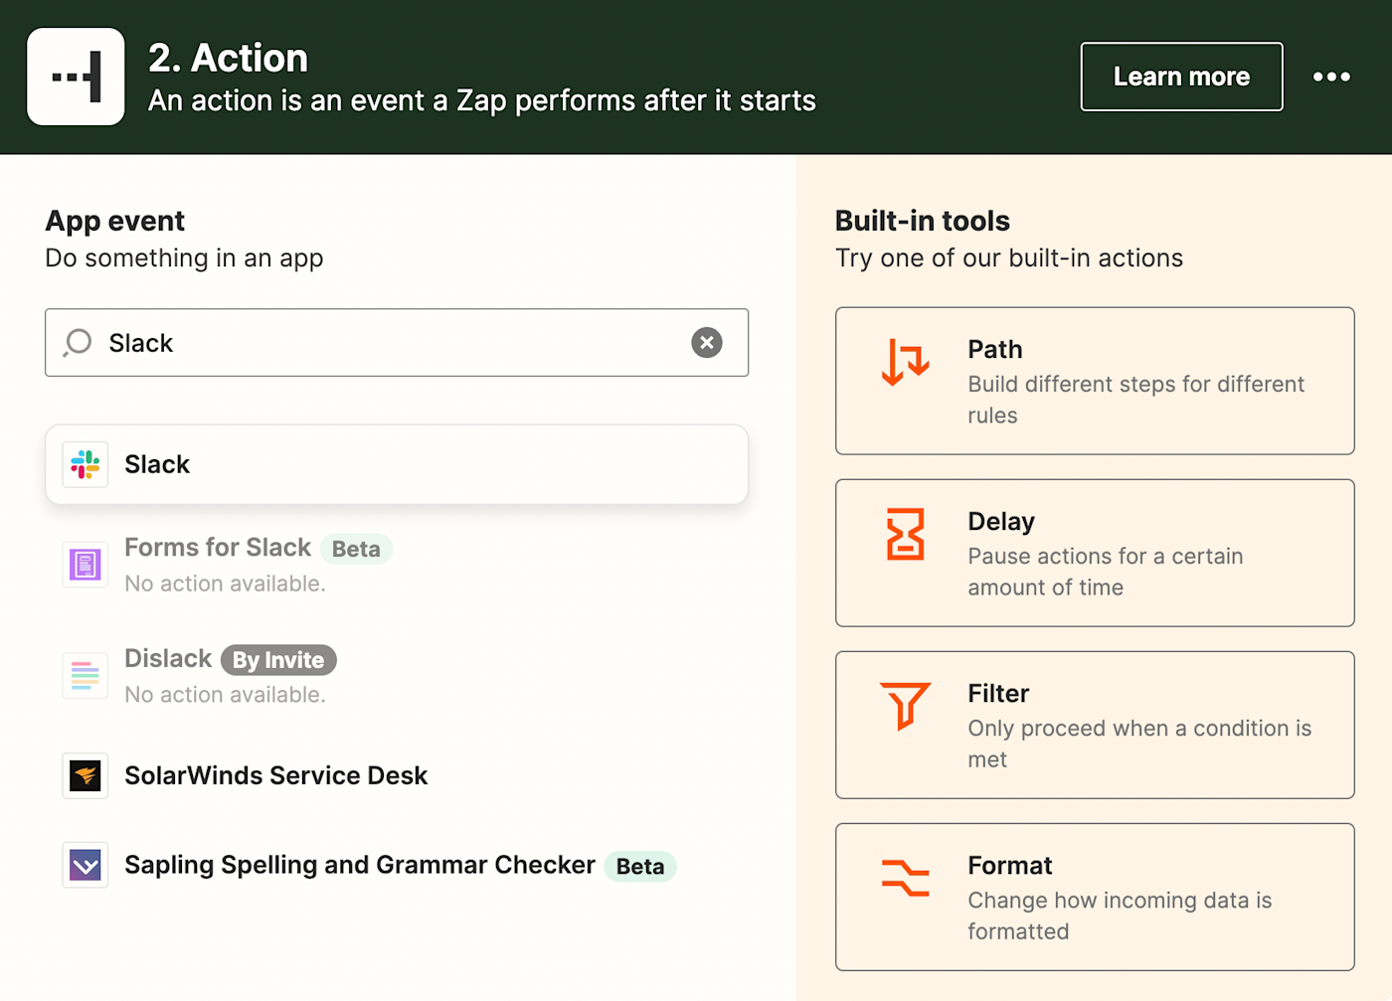Image resolution: width=1392 pixels, height=1001 pixels.
Task: Click 'Build different steps for different rules' description
Action: click(1136, 400)
